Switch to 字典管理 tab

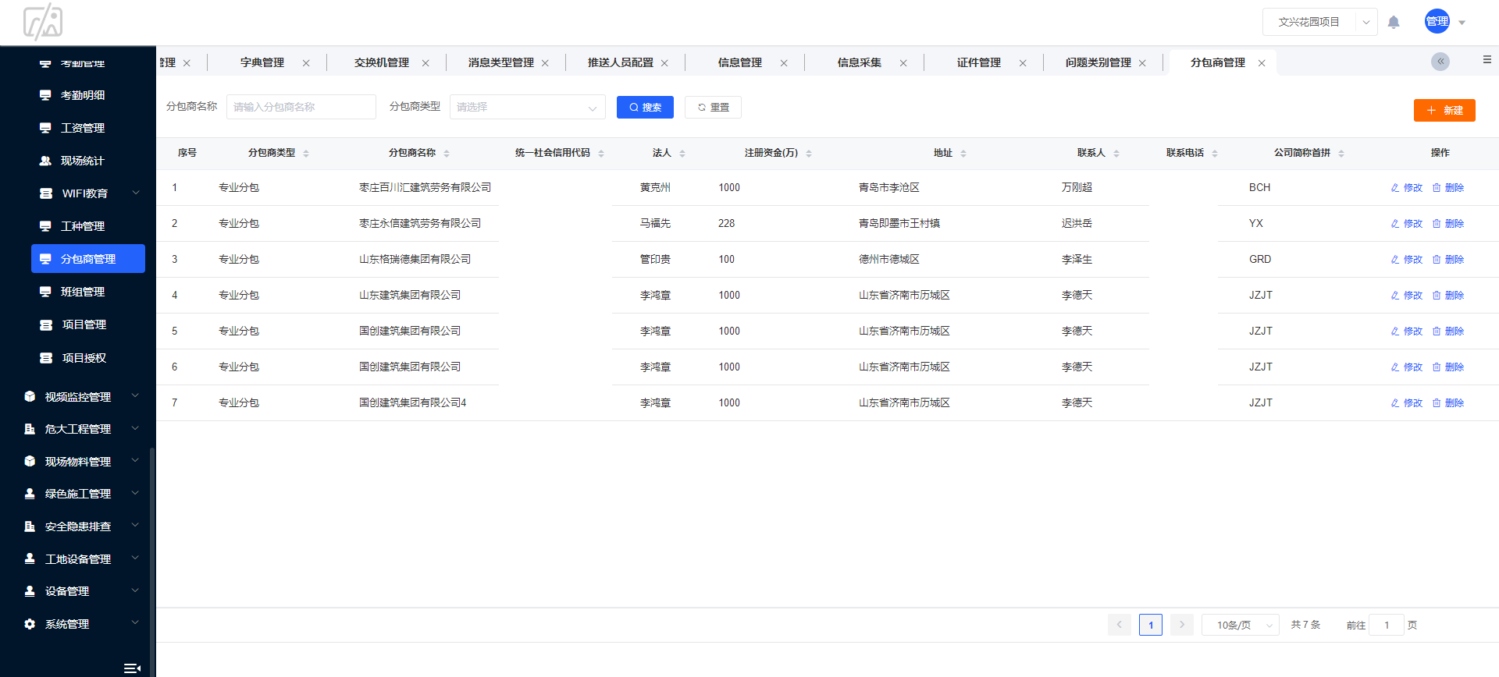coord(262,62)
